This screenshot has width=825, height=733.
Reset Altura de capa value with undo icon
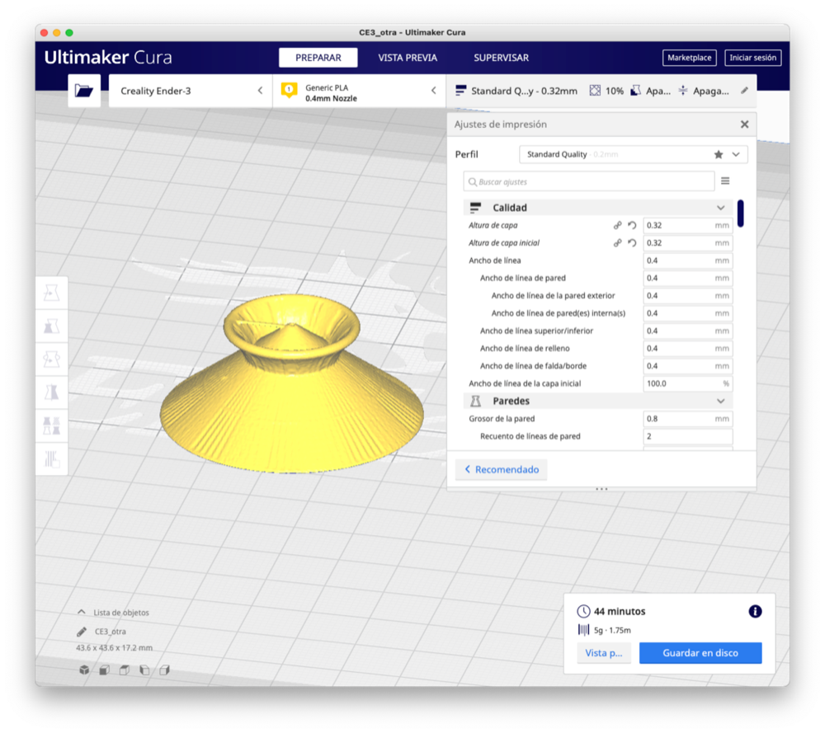coord(632,225)
